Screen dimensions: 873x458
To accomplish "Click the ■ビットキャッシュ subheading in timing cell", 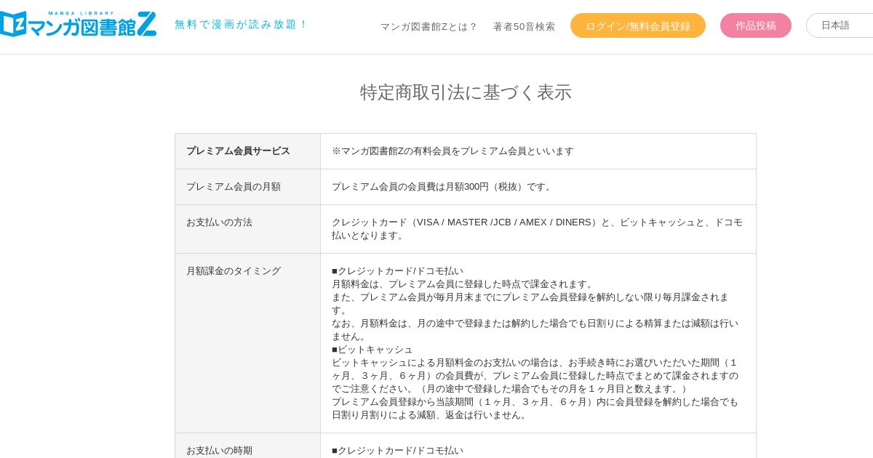I will pos(372,350).
